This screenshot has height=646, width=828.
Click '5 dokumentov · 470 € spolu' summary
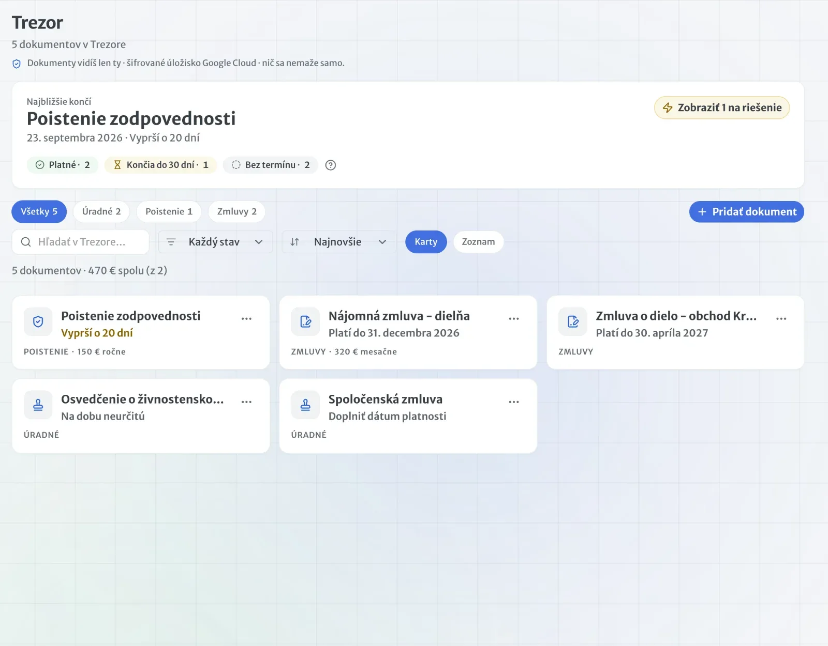[90, 270]
